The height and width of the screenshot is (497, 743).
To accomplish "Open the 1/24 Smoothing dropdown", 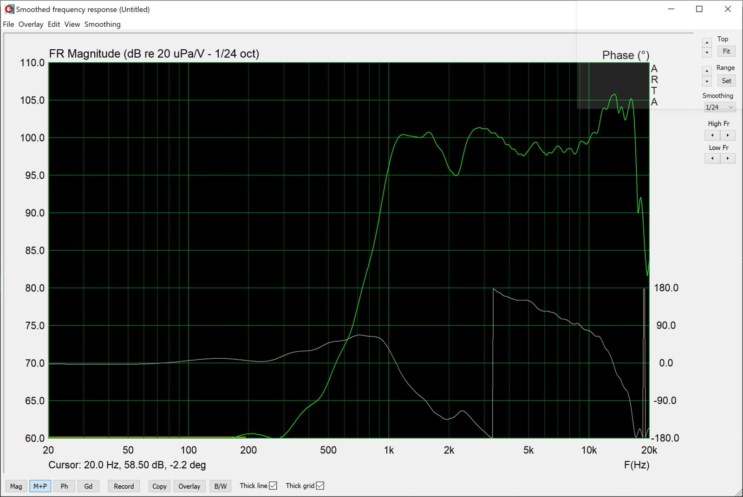I will click(x=719, y=107).
